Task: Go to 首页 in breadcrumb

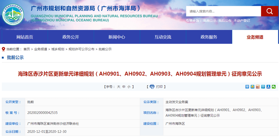Action: point(27,49)
